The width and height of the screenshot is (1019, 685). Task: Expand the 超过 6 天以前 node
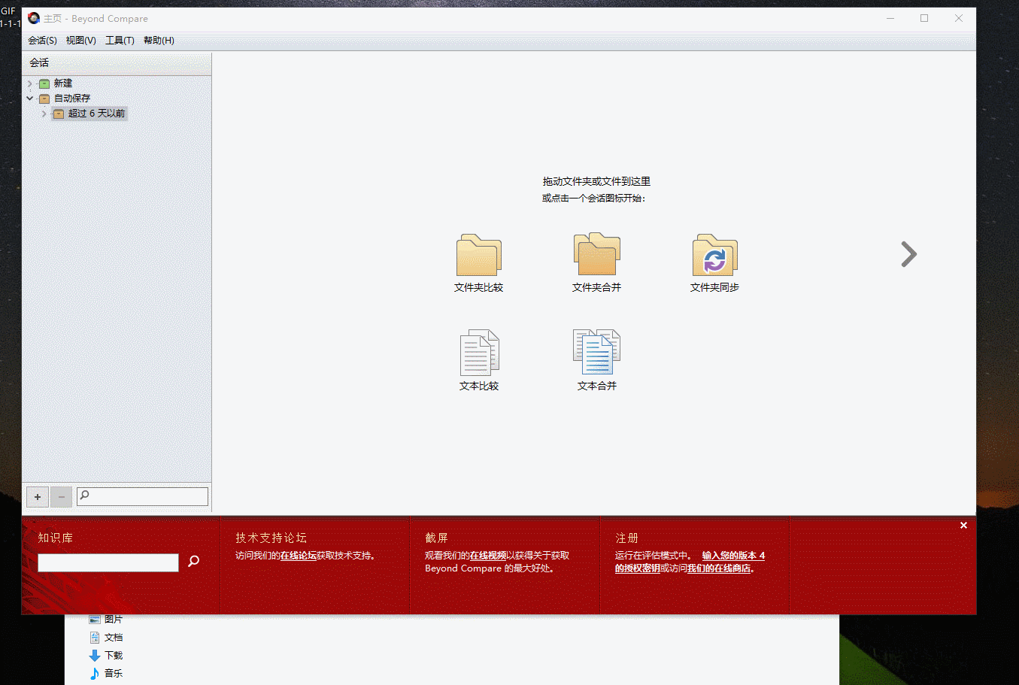44,114
